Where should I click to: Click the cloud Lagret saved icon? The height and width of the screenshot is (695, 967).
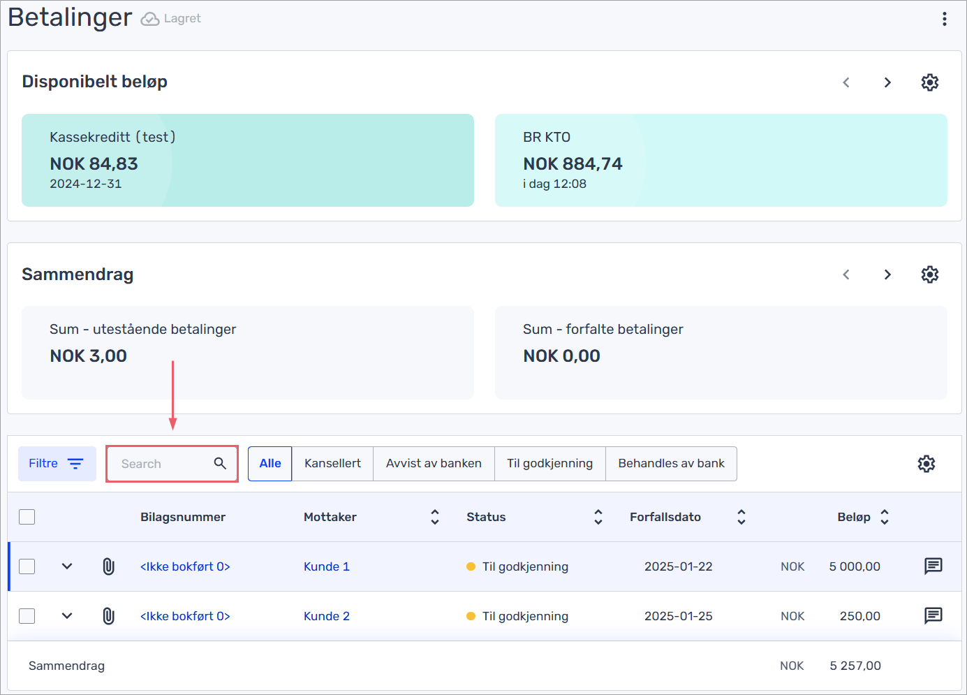click(149, 19)
